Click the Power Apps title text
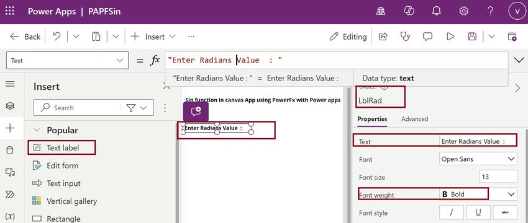This screenshot has height=223, width=528. pyautogui.click(x=52, y=11)
